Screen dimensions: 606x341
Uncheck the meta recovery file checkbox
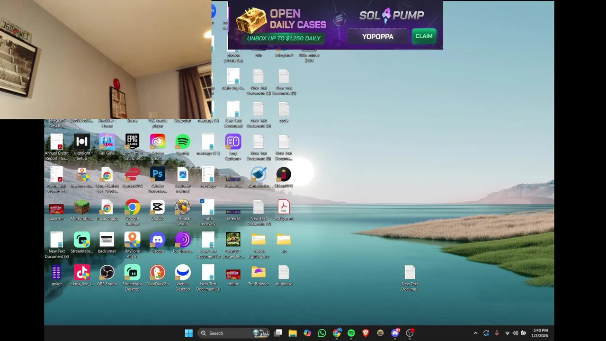[202, 201]
